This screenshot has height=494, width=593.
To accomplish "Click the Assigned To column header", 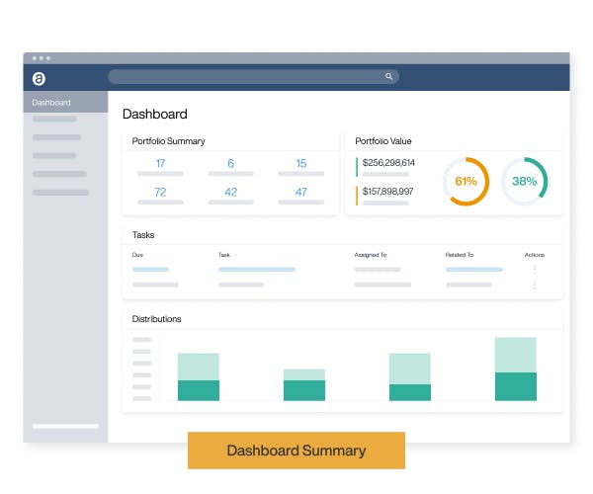I will click(x=371, y=255).
